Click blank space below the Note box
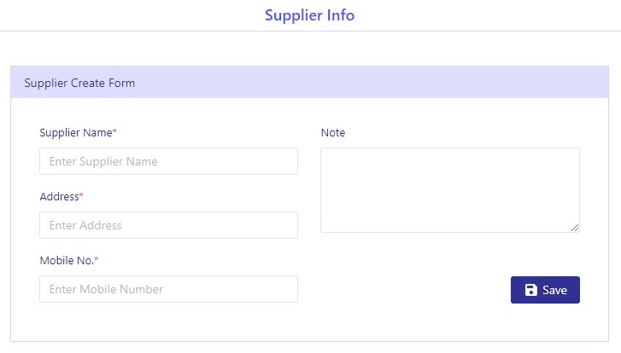The image size is (621, 353). tap(412, 257)
